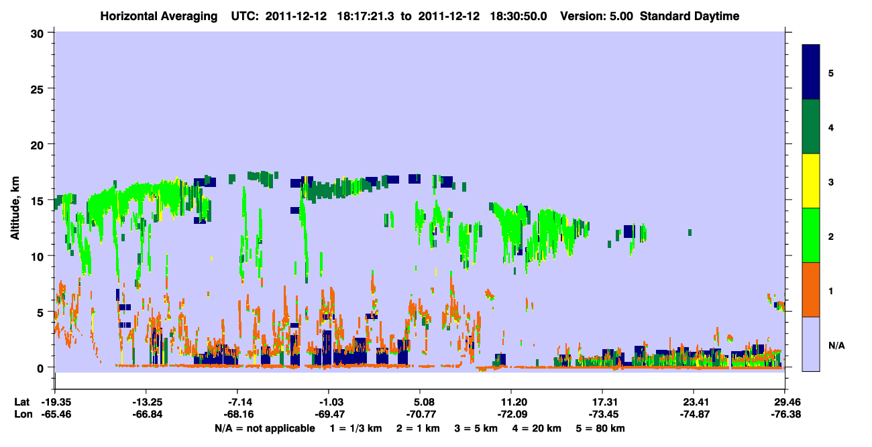Image resolution: width=872 pixels, height=447 pixels.
Task: Click the '5 = 80 km' legend entry
Action: pos(602,428)
